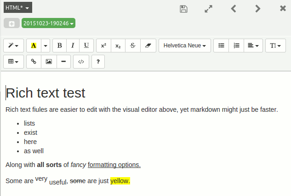Viewport: 291px width, 196px height.
Task: Click the insert picture icon
Action: tap(49, 62)
